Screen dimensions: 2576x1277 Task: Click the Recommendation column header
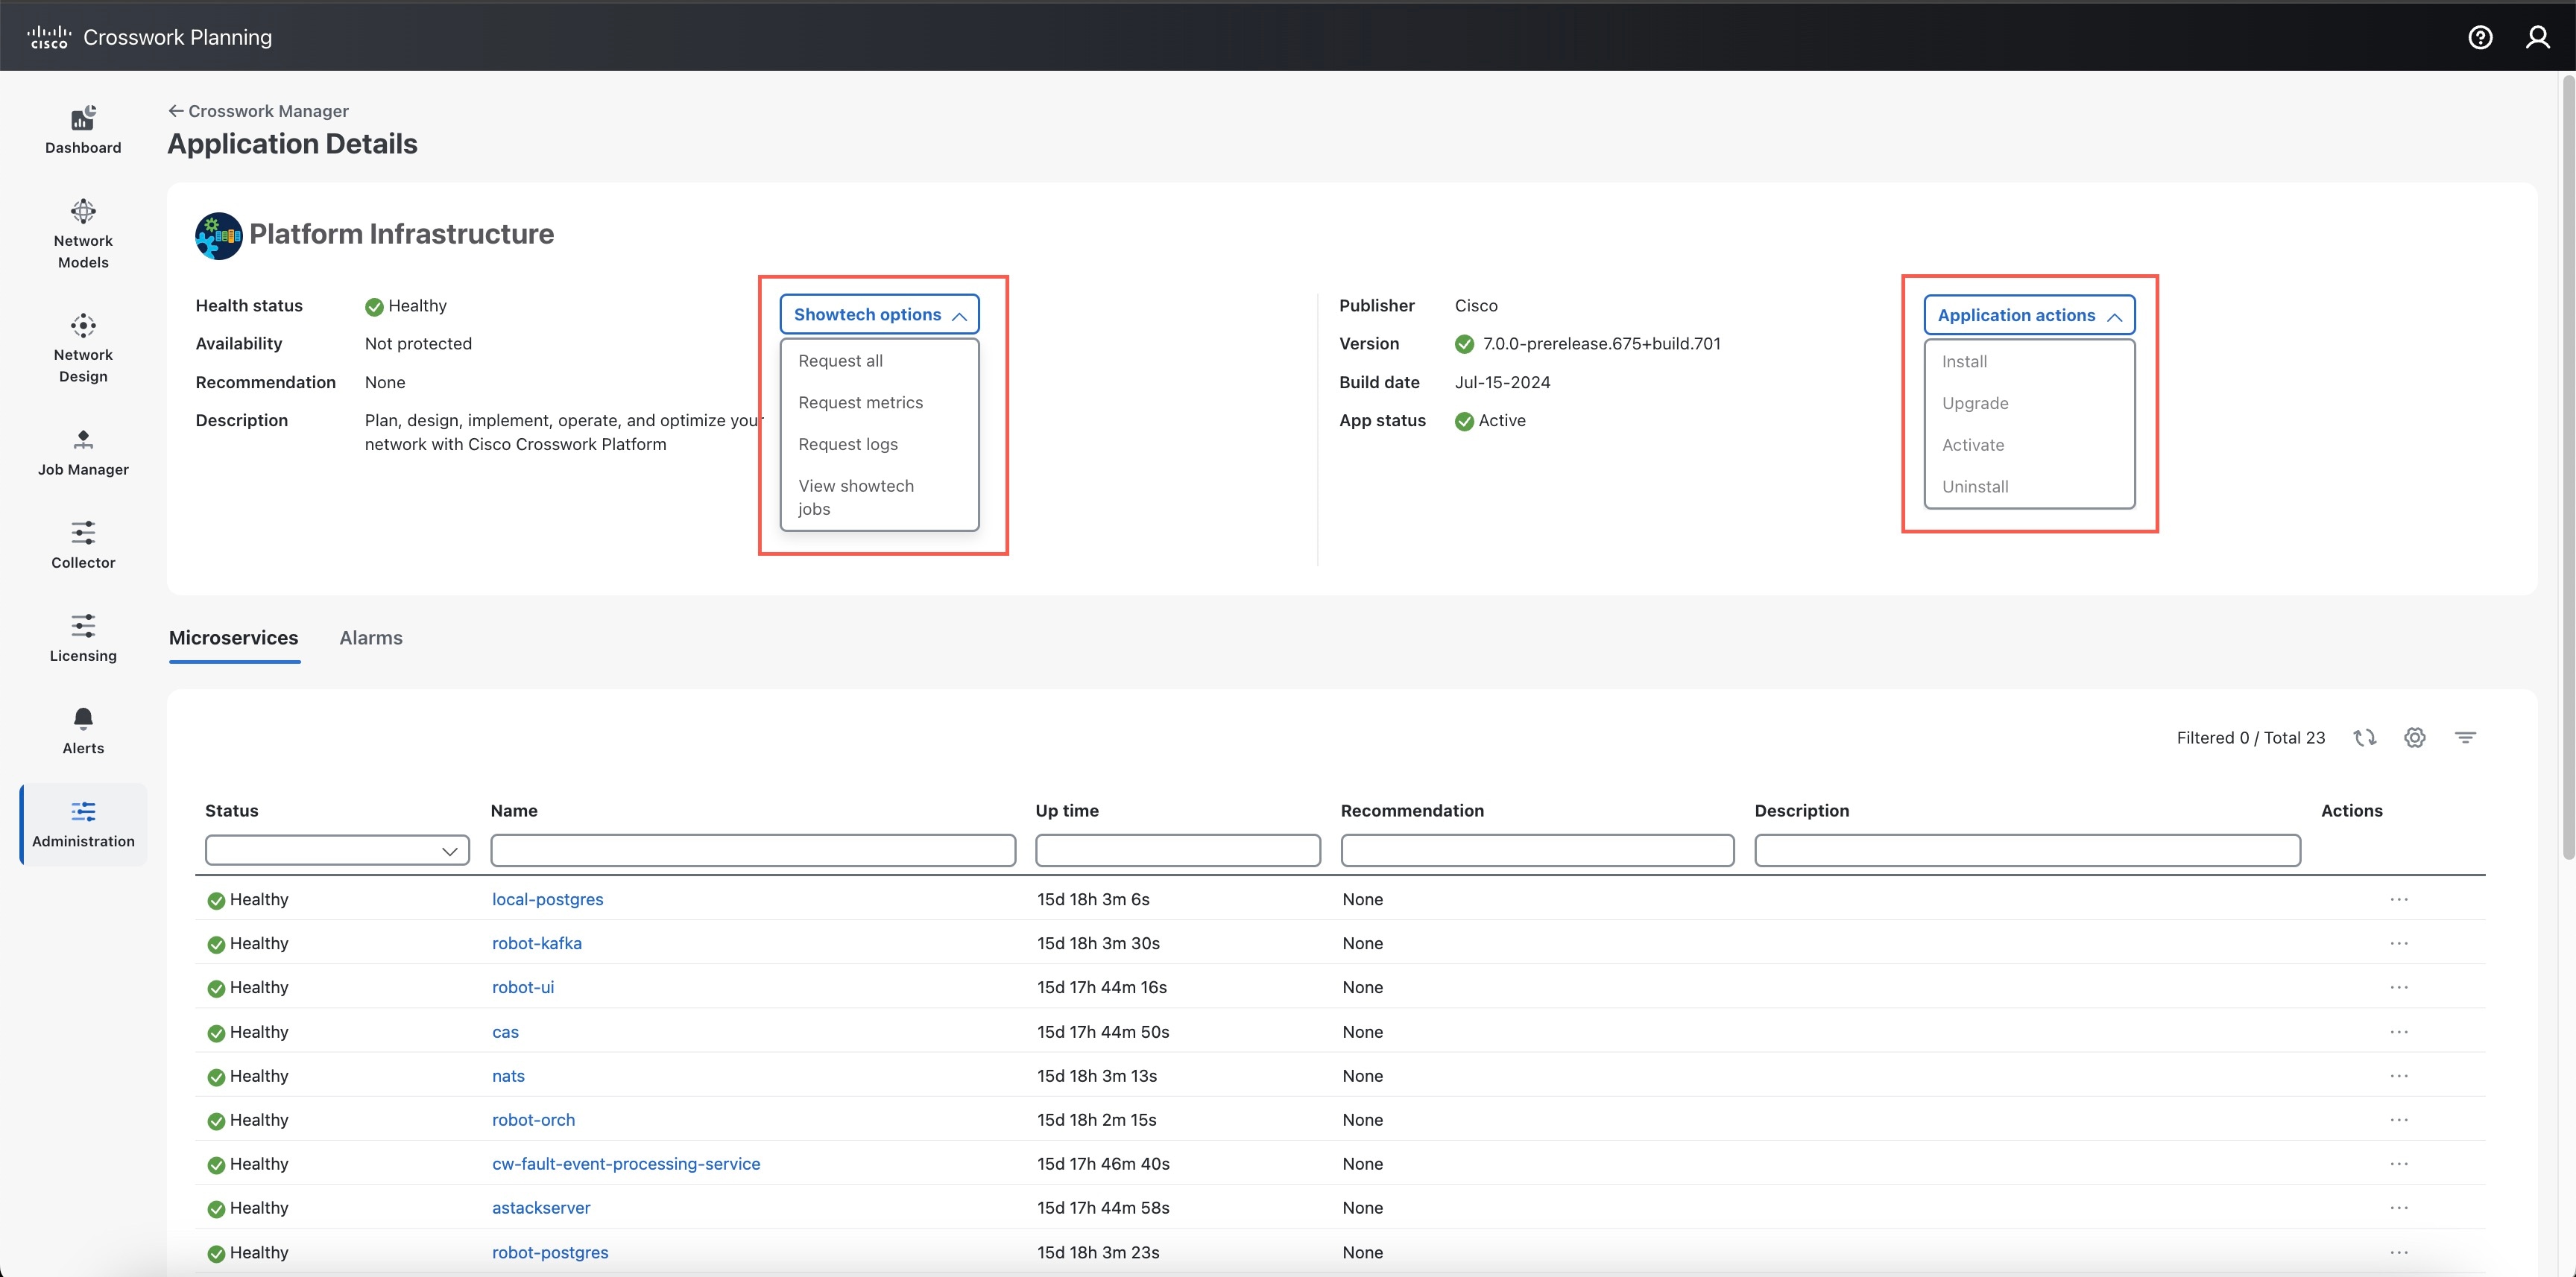tap(1412, 811)
